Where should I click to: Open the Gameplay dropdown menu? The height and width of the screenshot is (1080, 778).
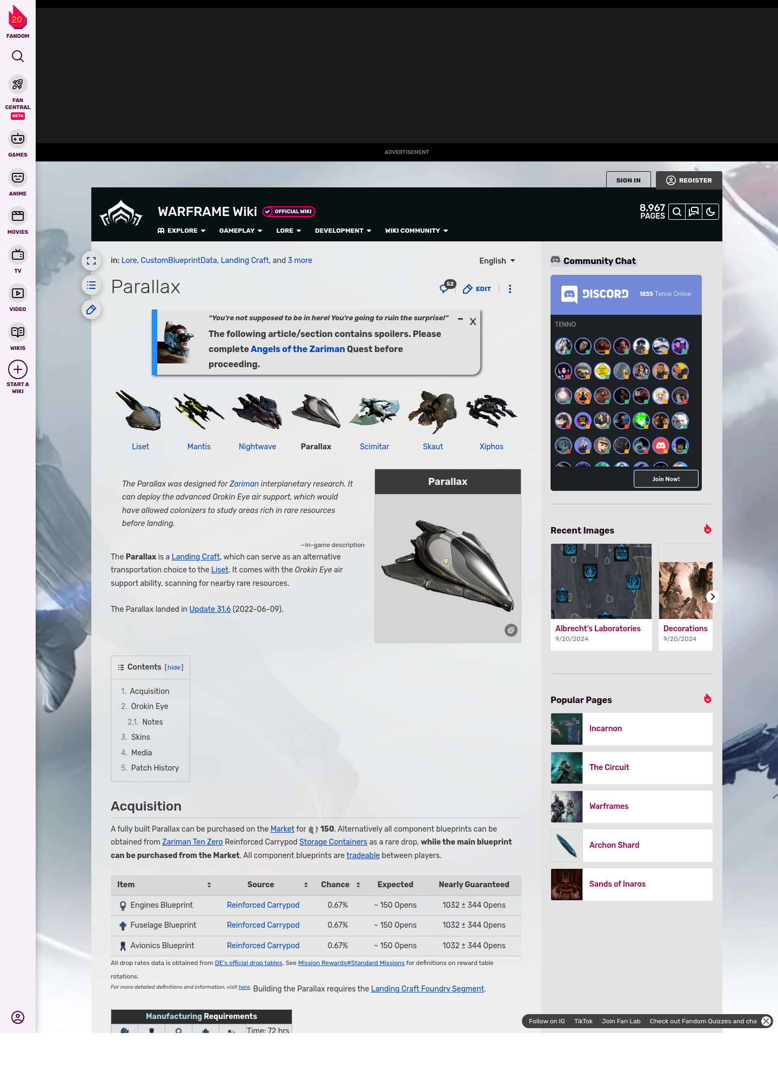coord(240,231)
